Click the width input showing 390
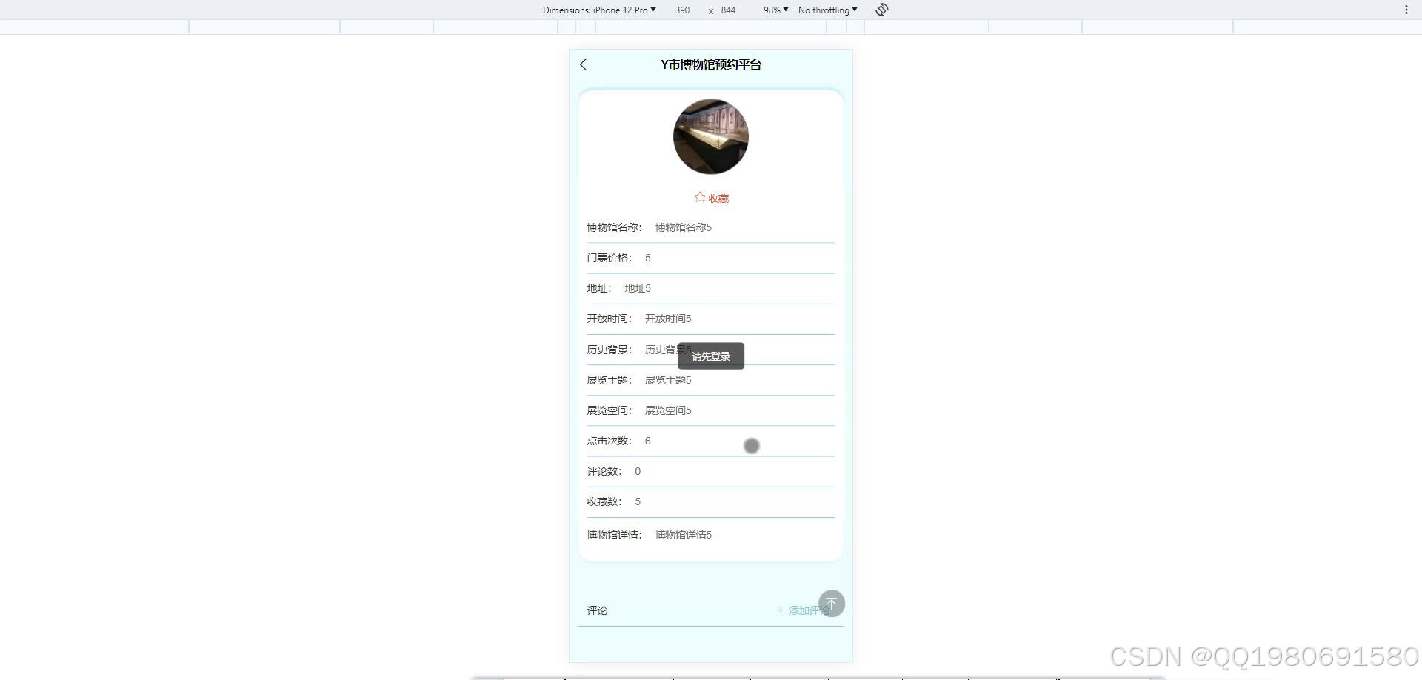 pos(681,10)
